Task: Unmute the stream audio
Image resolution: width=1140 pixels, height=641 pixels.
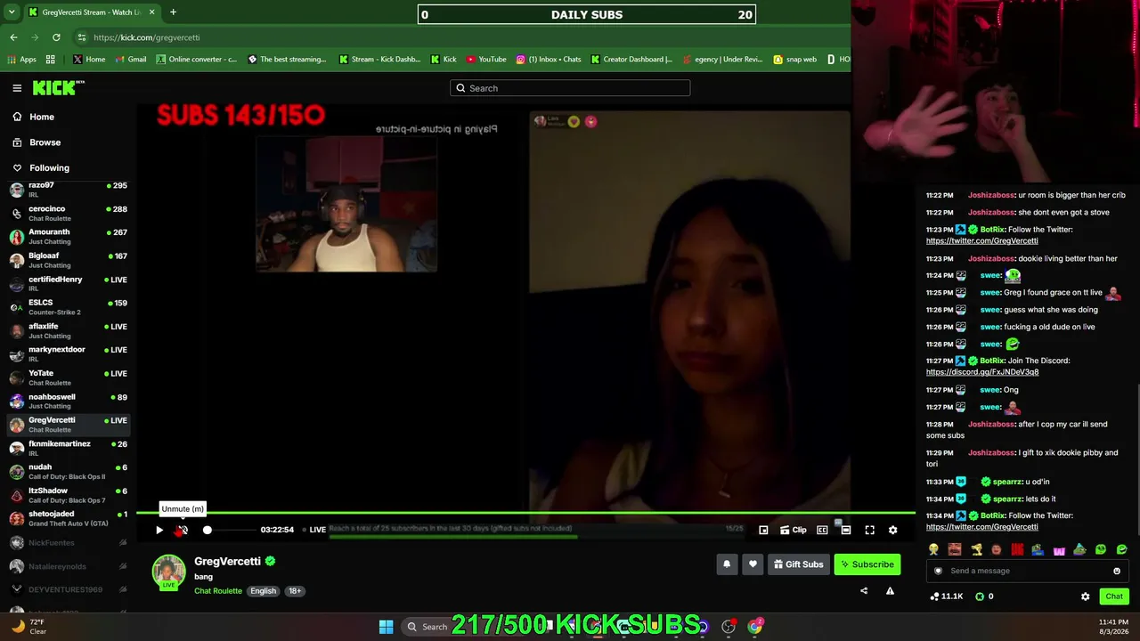Action: pyautogui.click(x=182, y=530)
